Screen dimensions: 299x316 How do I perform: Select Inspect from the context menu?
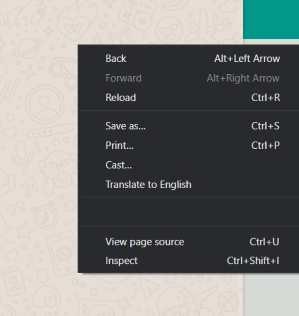point(189,261)
